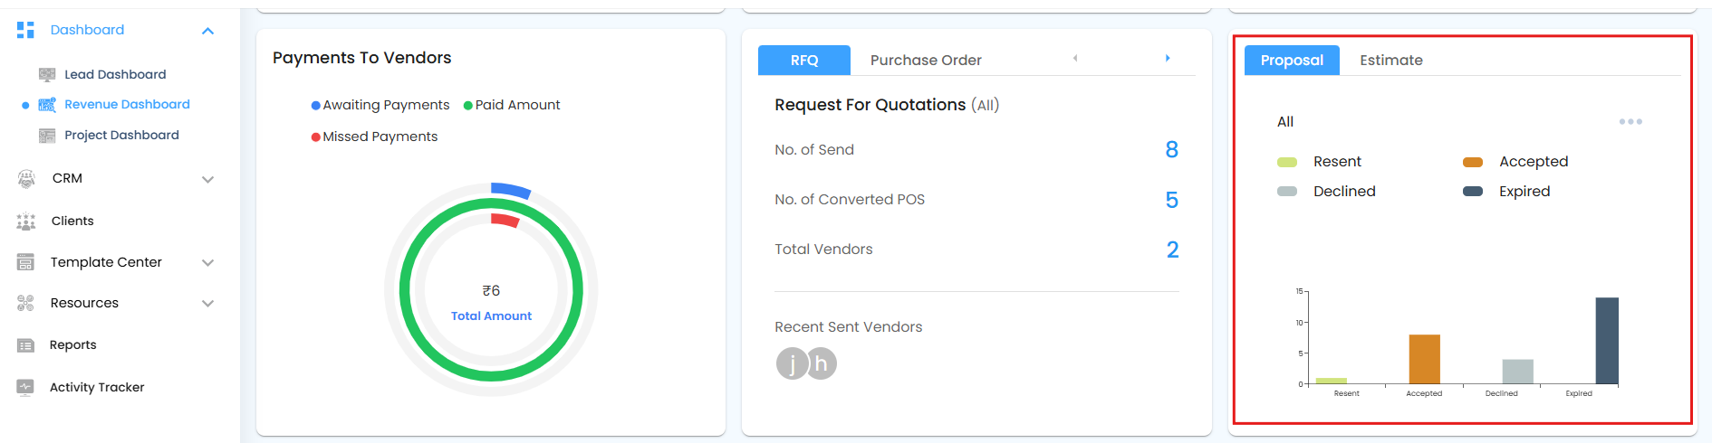Open the three-dot menu in Proposal card
Viewport: 1712px width, 443px height.
(x=1630, y=121)
